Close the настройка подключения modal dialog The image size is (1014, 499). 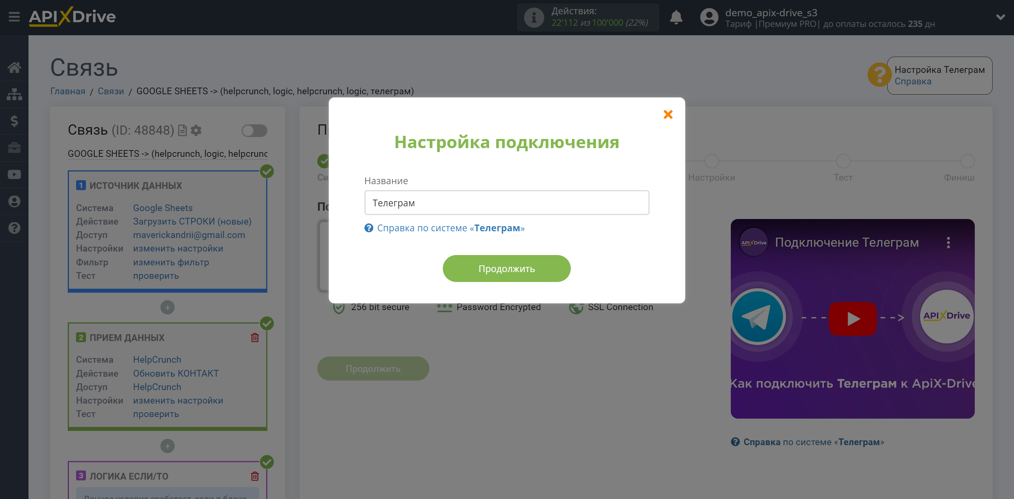tap(668, 114)
